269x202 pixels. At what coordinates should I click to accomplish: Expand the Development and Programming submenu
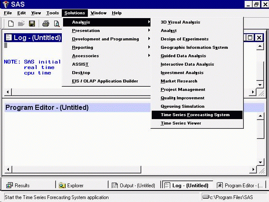point(106,39)
